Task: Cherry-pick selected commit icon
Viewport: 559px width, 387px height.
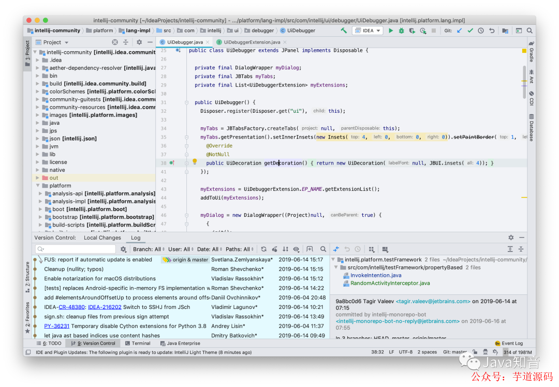Action: click(274, 249)
